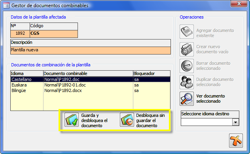
Task: Click the Borrar documento seleccionado label
Action: 213,66
